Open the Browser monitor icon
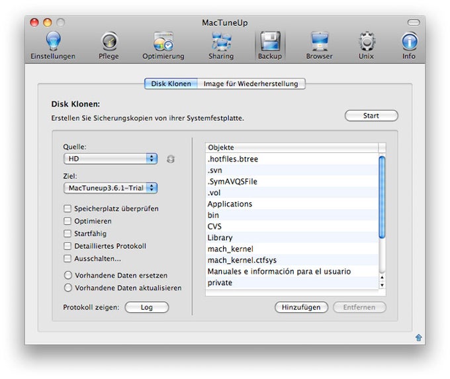This screenshot has width=450, height=379. [319, 42]
